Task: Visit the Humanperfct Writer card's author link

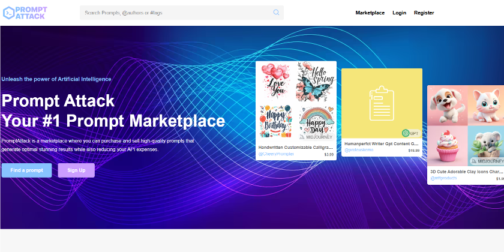Action: (359, 150)
